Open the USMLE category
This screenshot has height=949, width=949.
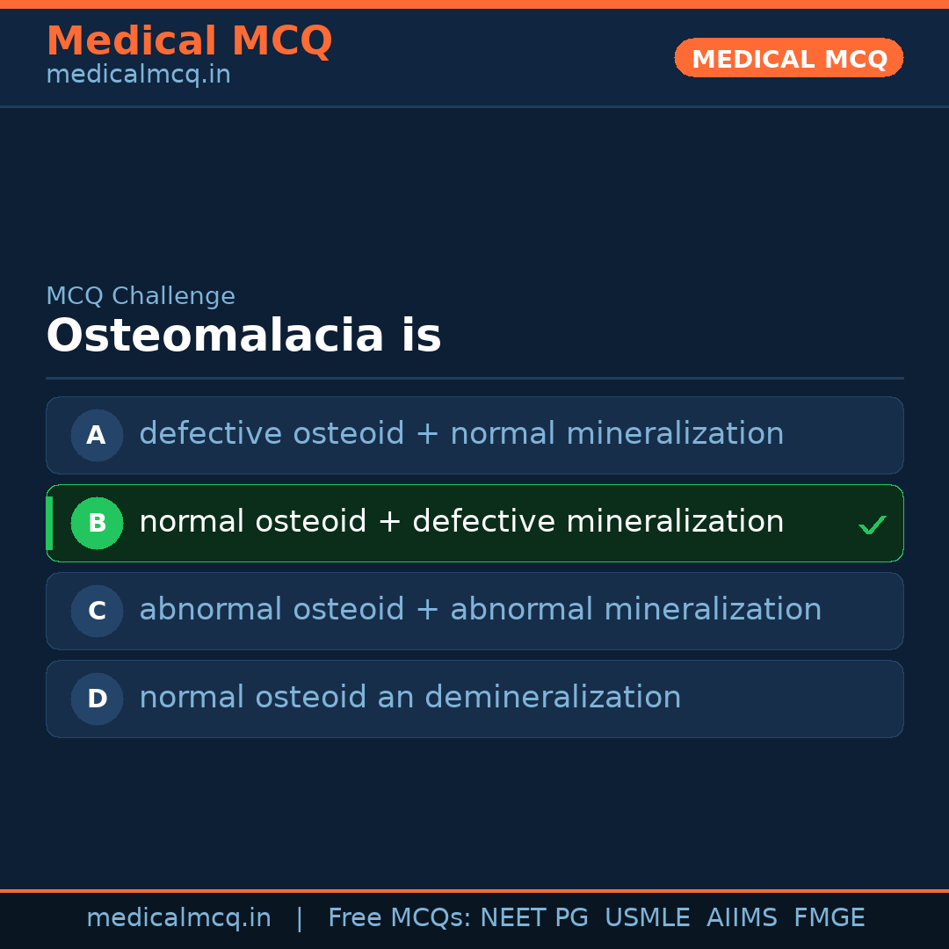(x=648, y=917)
